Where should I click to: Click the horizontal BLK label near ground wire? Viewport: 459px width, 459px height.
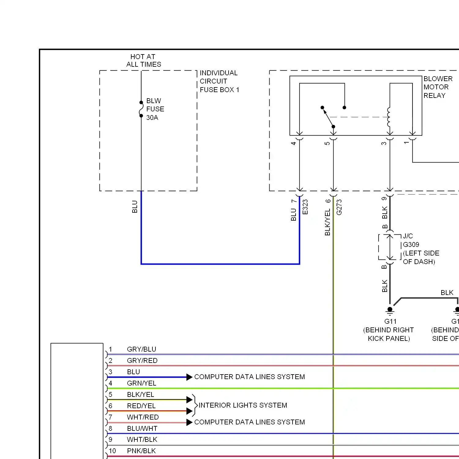coord(447,293)
